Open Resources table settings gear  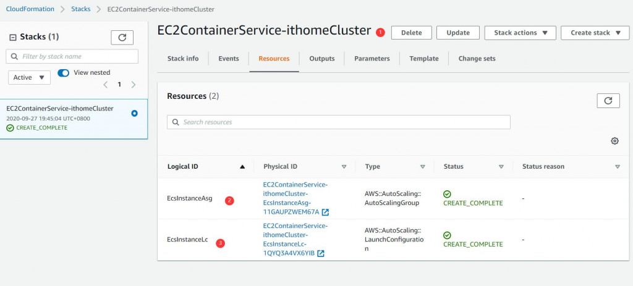pos(614,141)
